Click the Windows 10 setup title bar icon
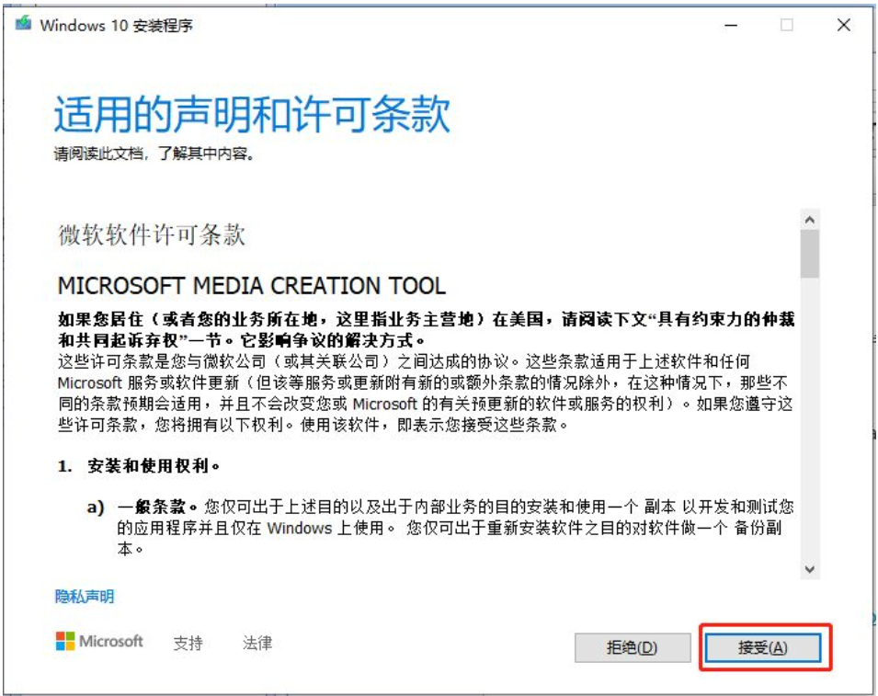This screenshot has width=878, height=696. coord(24,24)
